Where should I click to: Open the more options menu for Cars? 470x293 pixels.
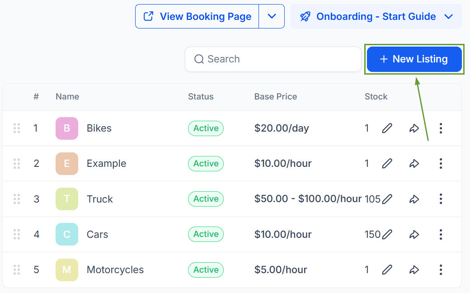(441, 234)
